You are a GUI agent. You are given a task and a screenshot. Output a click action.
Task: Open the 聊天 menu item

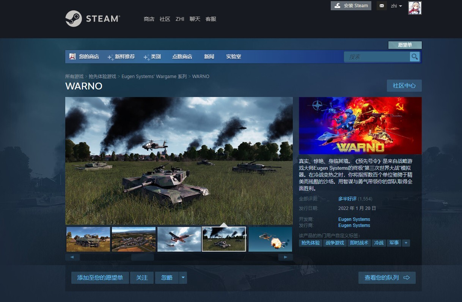[x=195, y=19]
